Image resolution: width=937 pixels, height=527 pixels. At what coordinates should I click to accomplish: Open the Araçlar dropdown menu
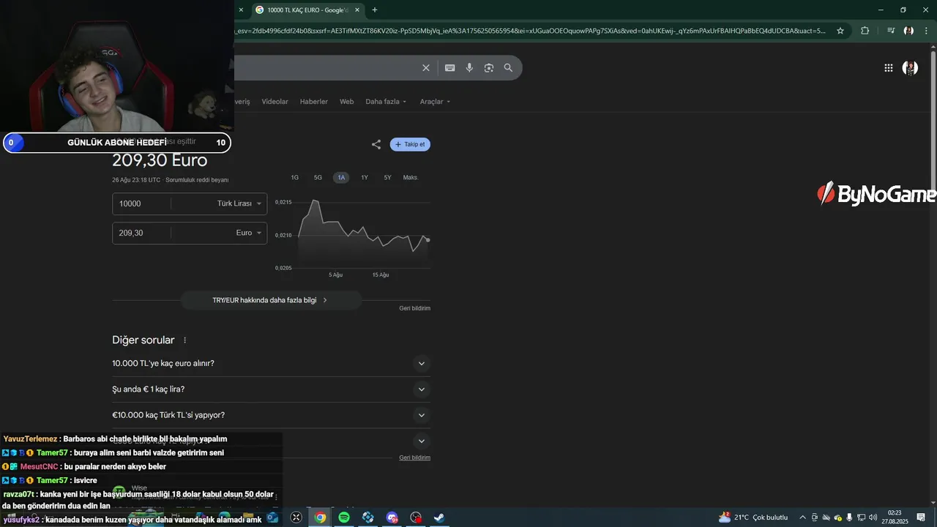tap(435, 102)
